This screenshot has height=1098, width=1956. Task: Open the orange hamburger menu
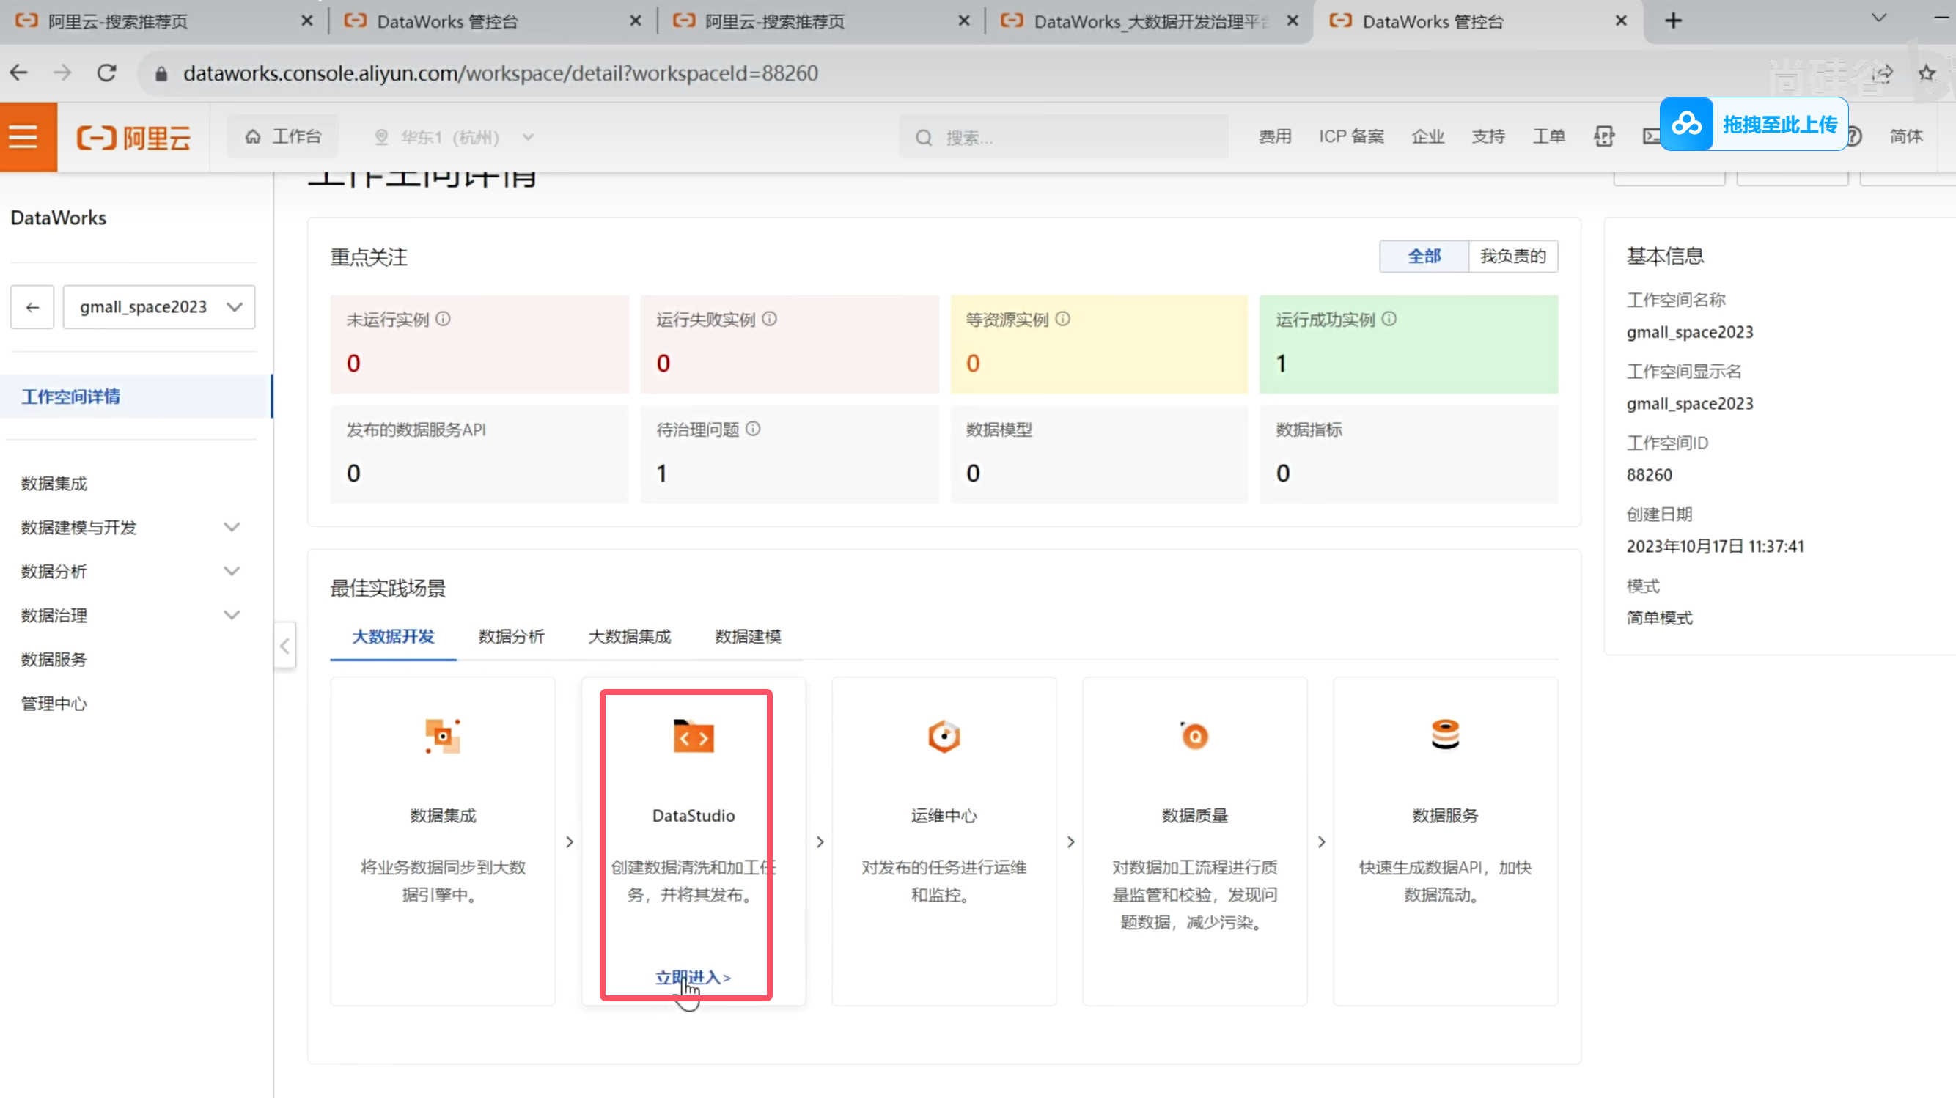tap(23, 138)
